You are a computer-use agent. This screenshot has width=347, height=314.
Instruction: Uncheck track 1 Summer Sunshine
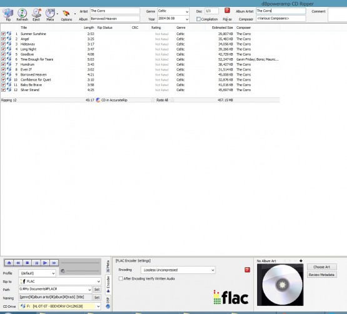[x=3, y=34]
